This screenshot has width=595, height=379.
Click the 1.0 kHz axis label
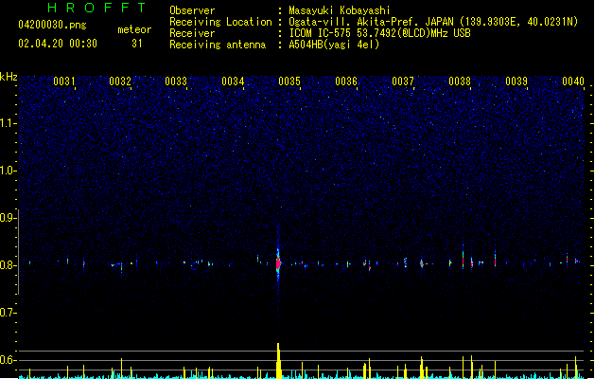point(8,171)
